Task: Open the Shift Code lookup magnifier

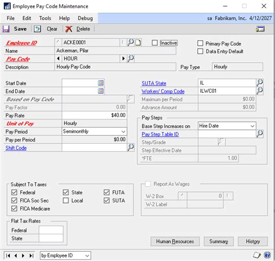Action: pyautogui.click(x=131, y=147)
